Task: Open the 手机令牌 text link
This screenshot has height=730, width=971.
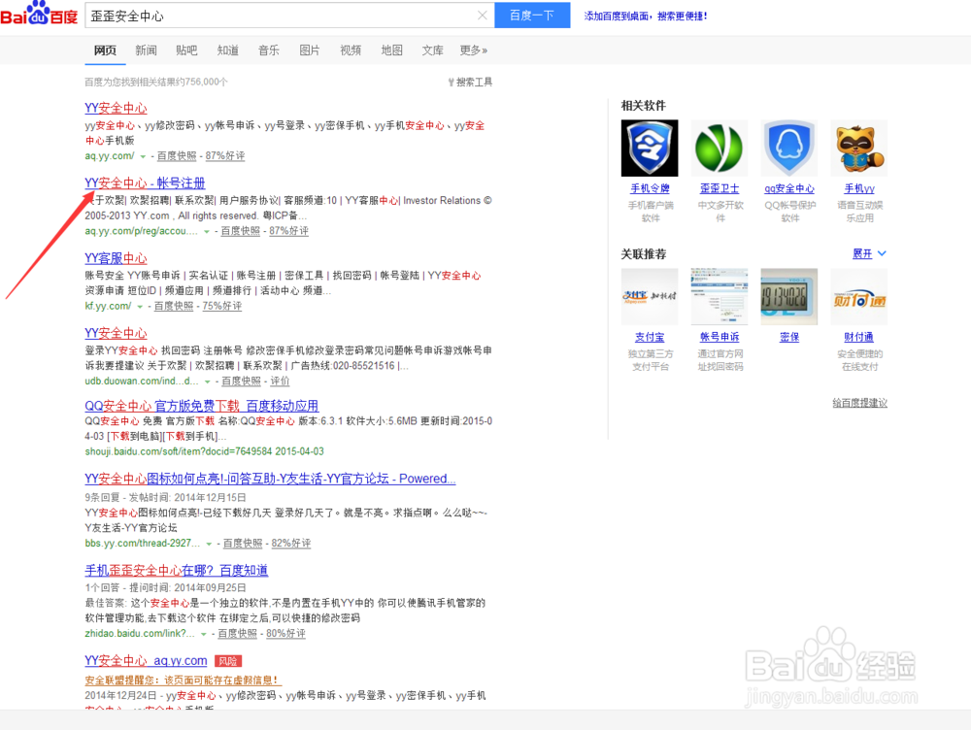Action: click(650, 188)
